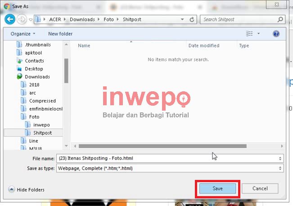The height and width of the screenshot is (206, 293).
Task: Open the view options dropdown arrow
Action: [x=259, y=34]
